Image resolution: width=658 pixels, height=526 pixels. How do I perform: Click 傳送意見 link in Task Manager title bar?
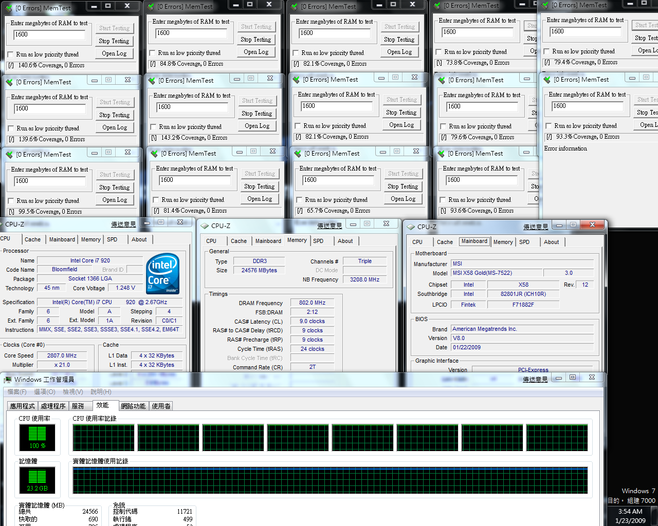tap(535, 380)
